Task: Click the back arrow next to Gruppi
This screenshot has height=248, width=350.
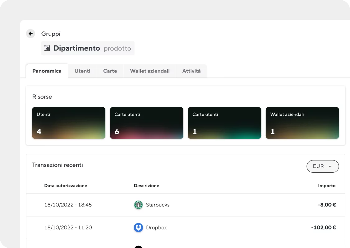Action: pyautogui.click(x=30, y=33)
